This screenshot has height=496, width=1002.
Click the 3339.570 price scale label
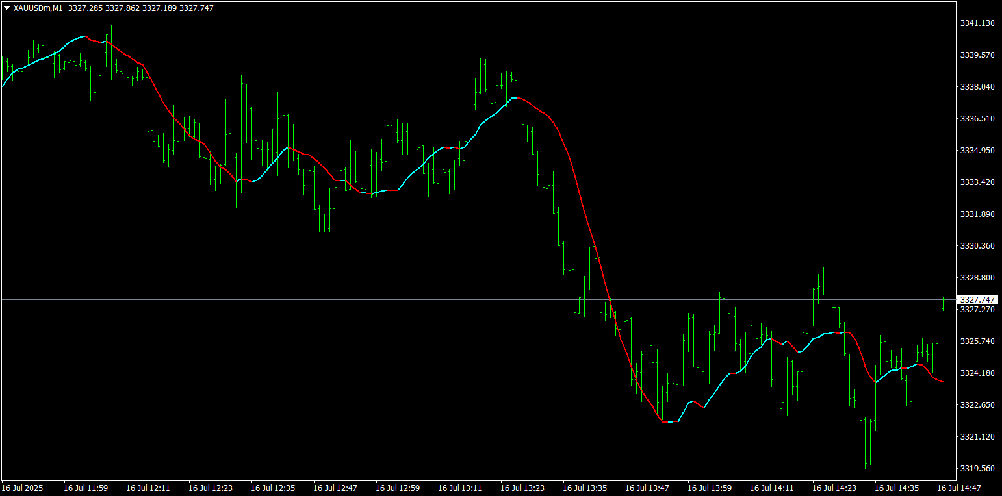(977, 55)
